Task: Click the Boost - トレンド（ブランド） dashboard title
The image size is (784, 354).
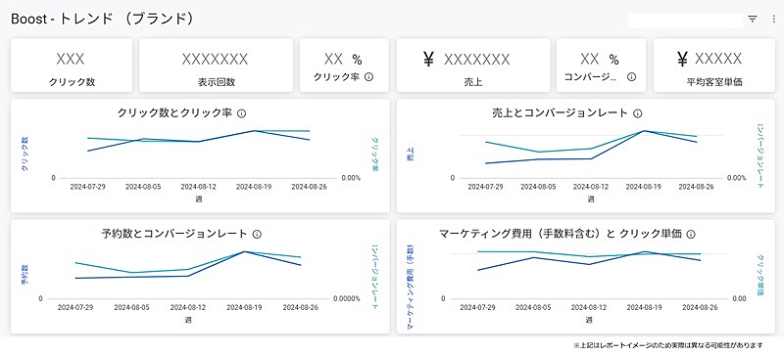Action: (x=102, y=19)
